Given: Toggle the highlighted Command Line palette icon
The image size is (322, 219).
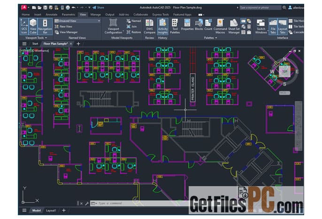Looking at the screenshot, I should pyautogui.click(x=243, y=21).
